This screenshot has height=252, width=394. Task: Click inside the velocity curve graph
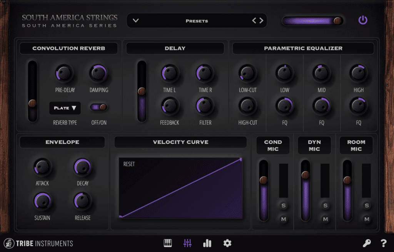point(181,188)
